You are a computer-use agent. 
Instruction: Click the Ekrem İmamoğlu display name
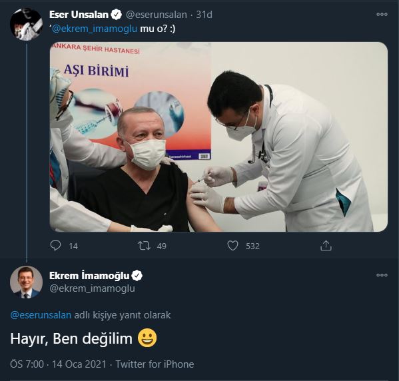[x=89, y=275]
